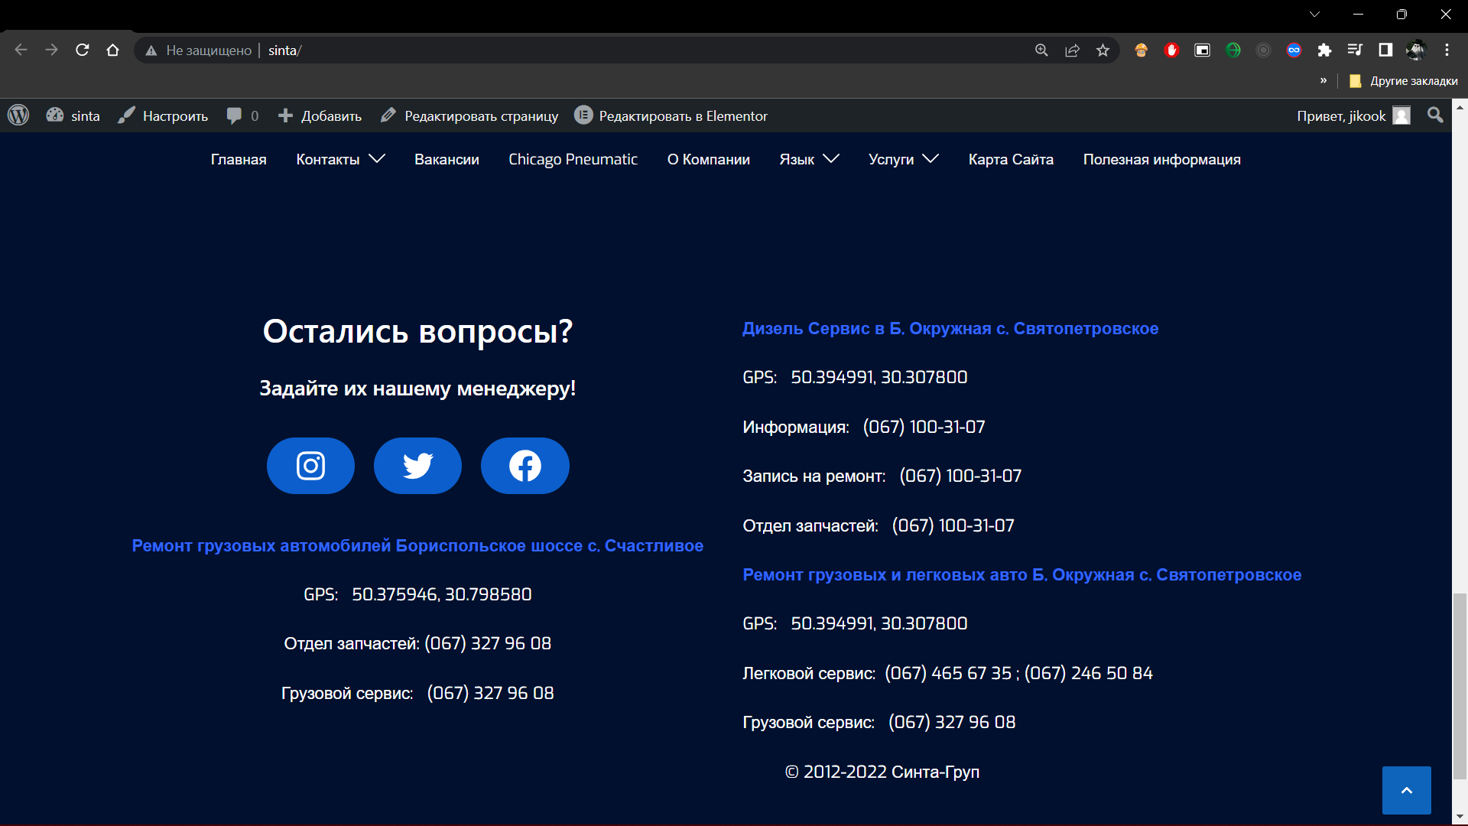The image size is (1468, 826).
Task: Open extensions puzzle piece menu
Action: [1324, 50]
